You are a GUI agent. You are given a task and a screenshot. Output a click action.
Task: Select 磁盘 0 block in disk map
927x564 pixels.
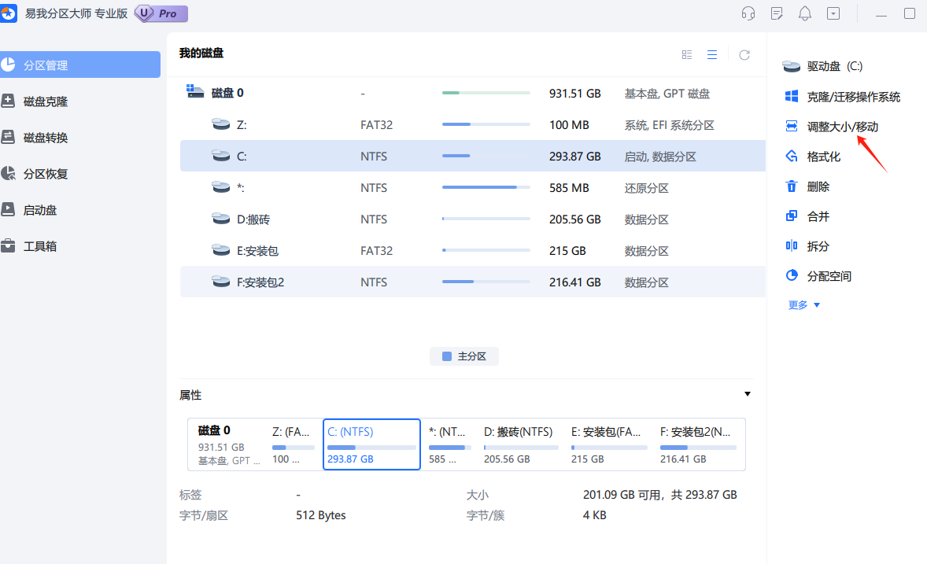tap(229, 444)
